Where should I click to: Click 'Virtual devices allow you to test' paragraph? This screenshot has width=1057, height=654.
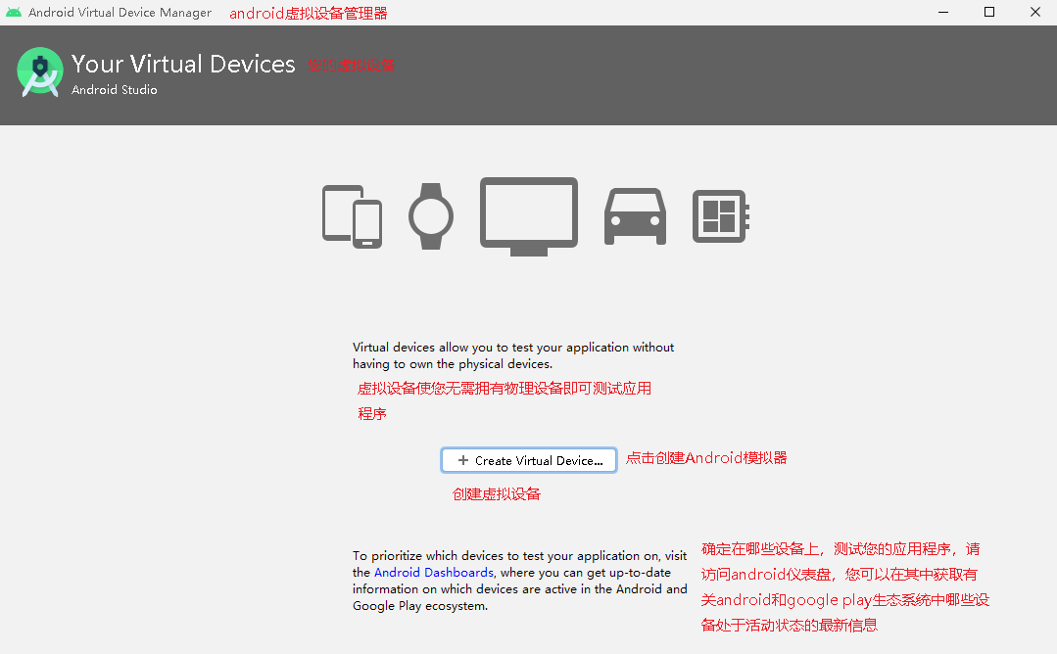[x=513, y=355]
